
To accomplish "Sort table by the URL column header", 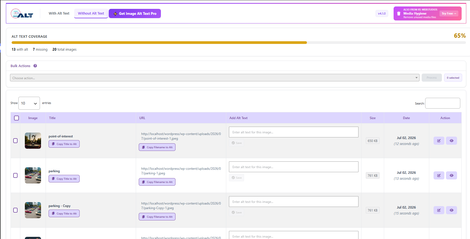I will click(181, 118).
